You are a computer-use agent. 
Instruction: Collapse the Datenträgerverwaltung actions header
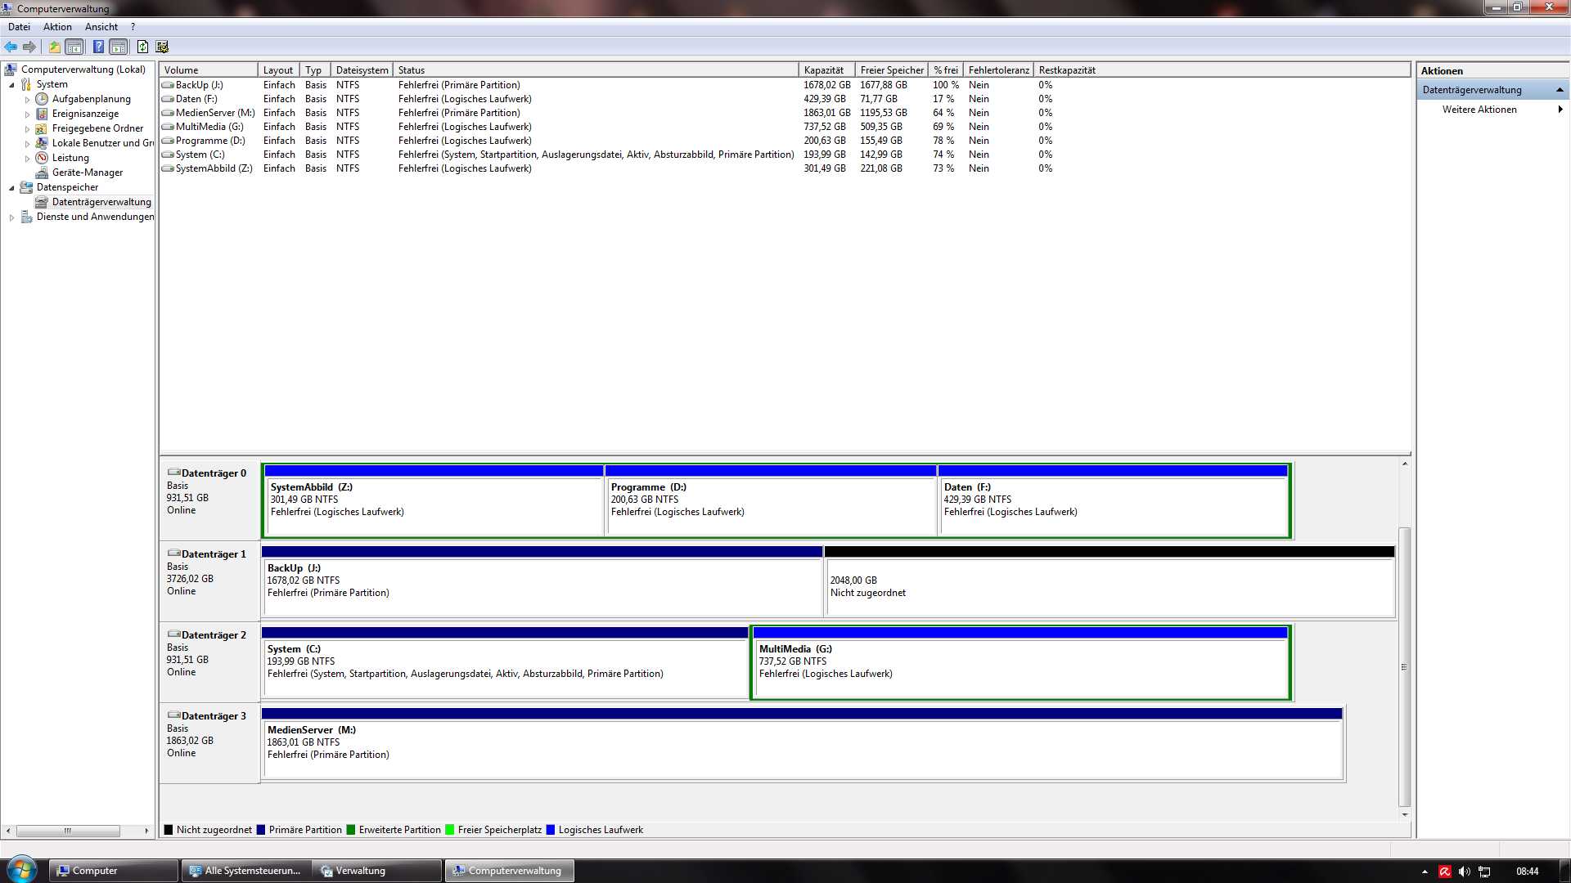click(1560, 90)
